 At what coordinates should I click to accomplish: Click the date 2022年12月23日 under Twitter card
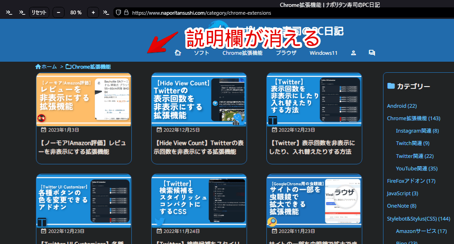pos(297,130)
